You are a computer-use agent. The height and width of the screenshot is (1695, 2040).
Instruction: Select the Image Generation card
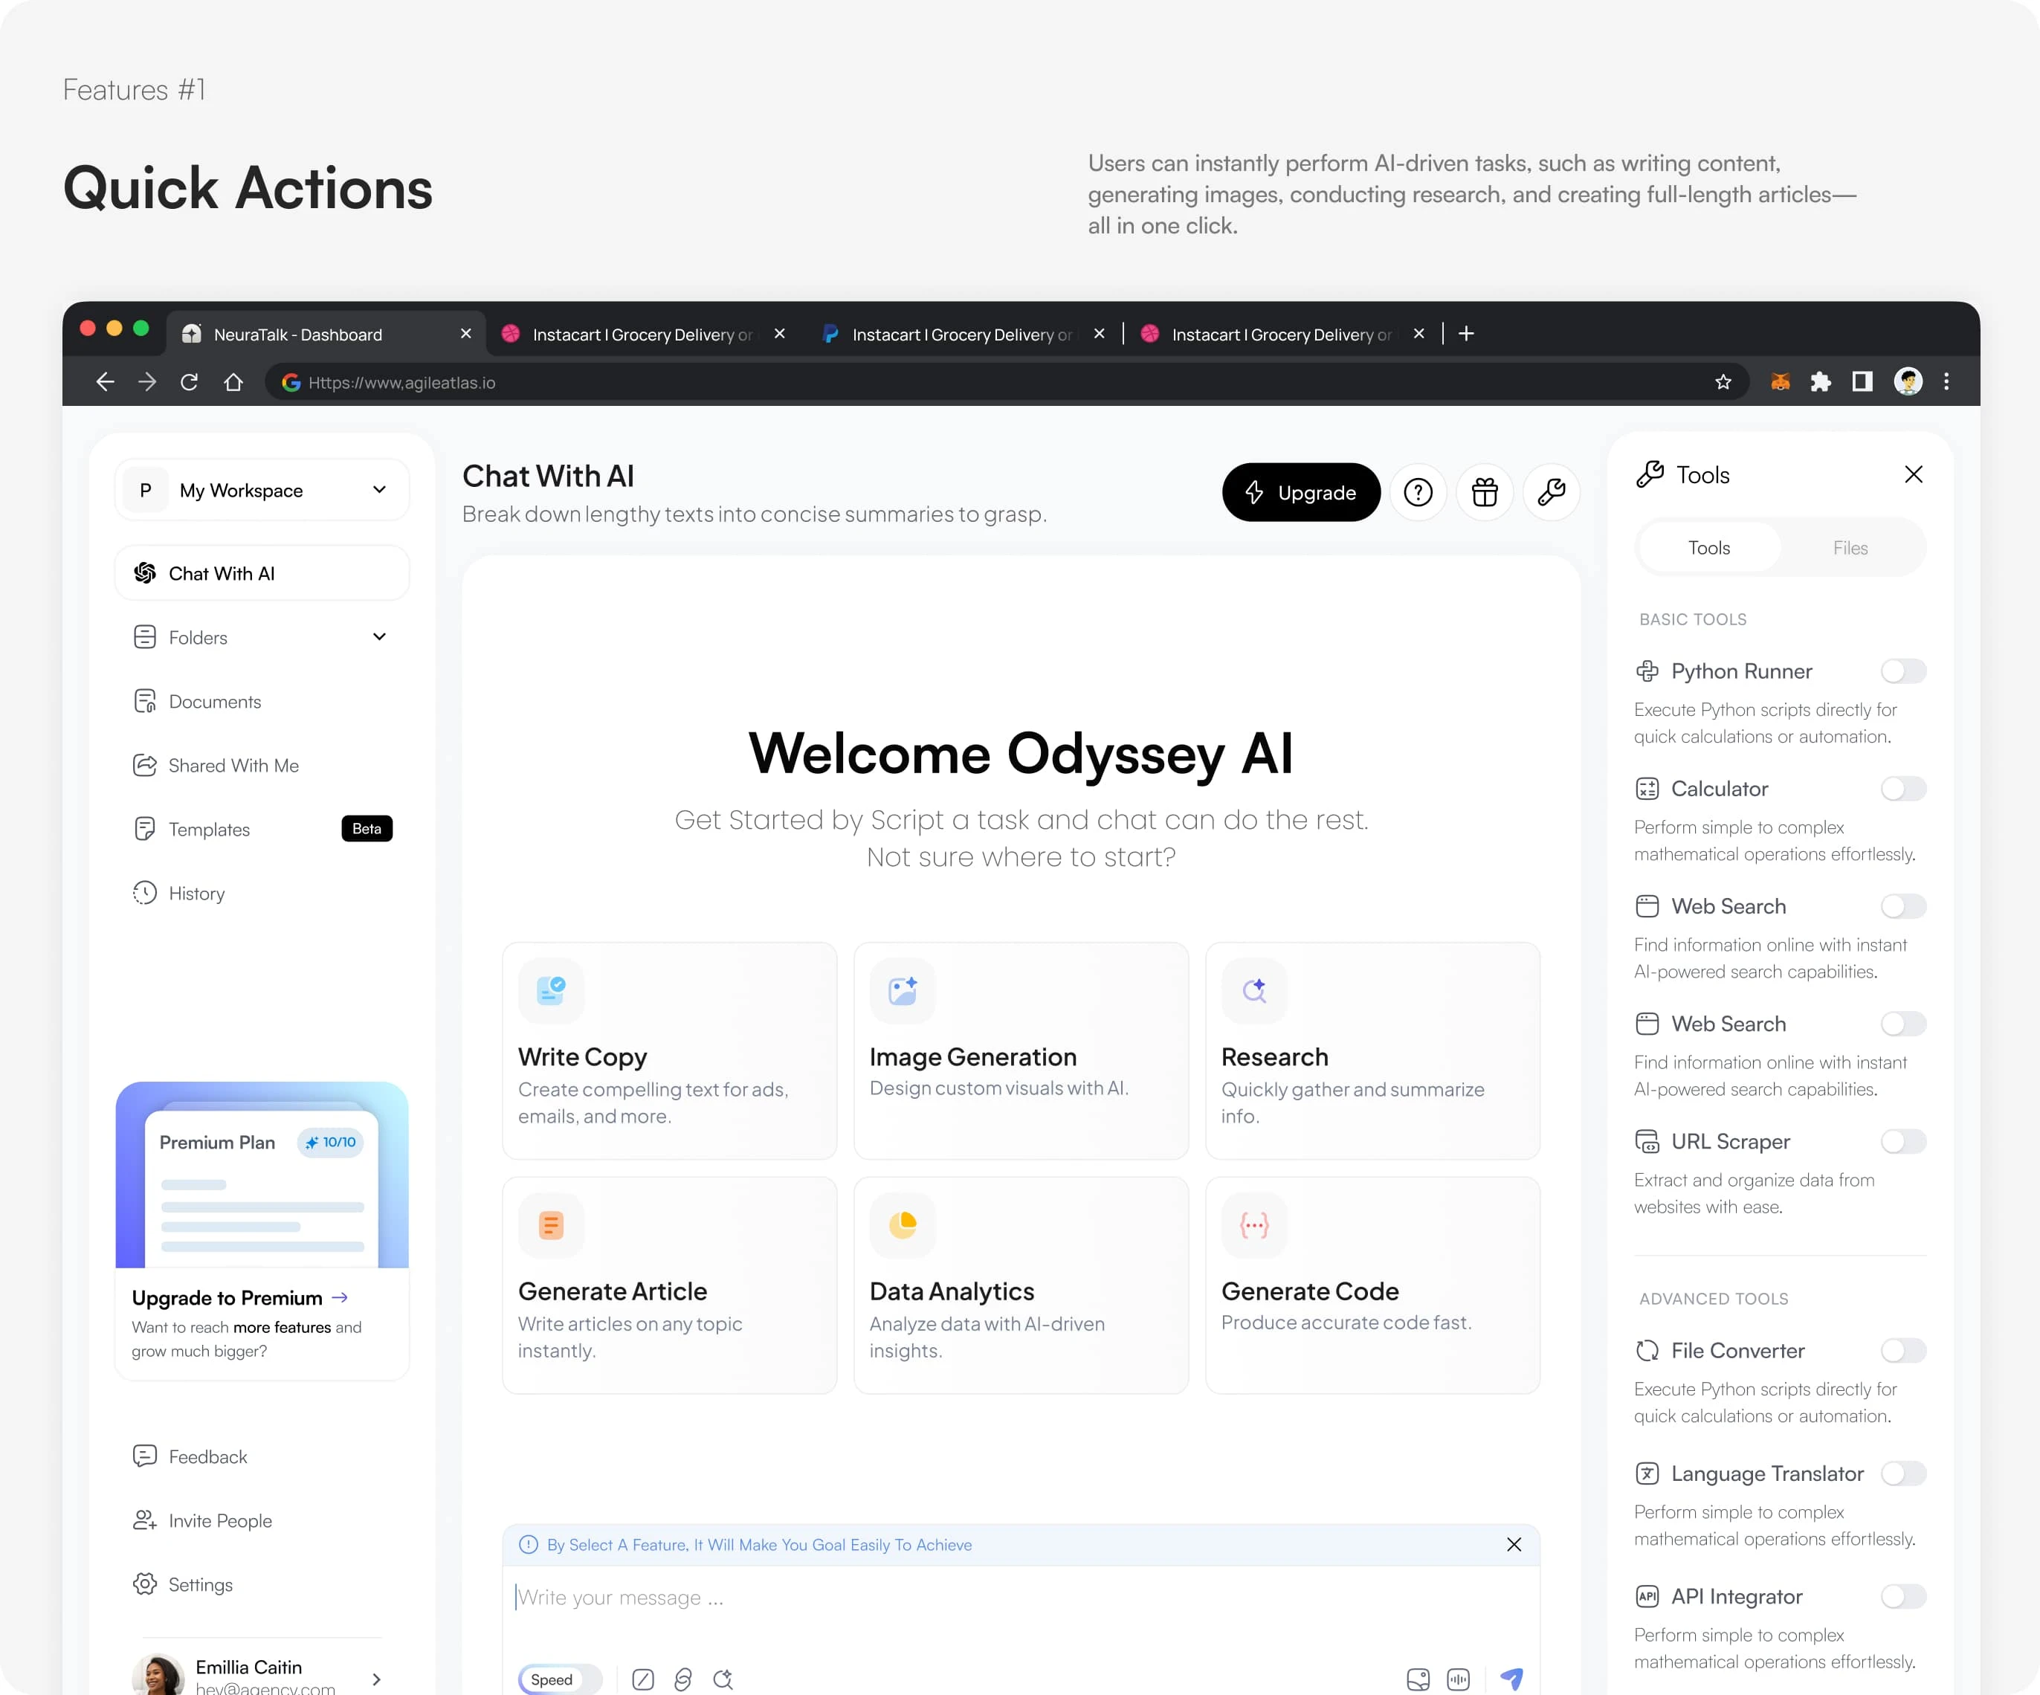tap(1021, 1051)
